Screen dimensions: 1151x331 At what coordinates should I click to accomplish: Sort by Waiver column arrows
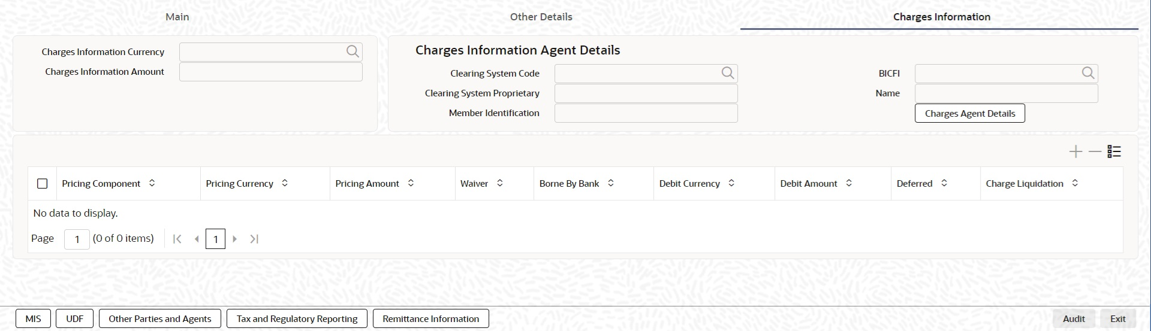point(499,183)
